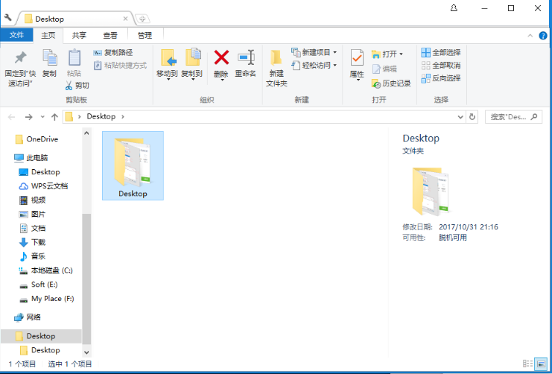Expand the address bar history dropdown

click(x=460, y=117)
